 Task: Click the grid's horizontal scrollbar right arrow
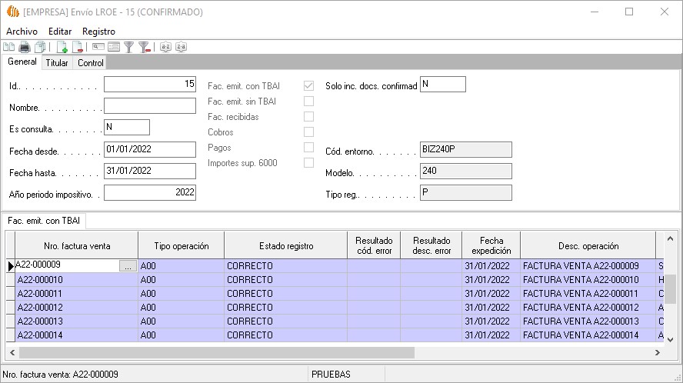(658, 352)
